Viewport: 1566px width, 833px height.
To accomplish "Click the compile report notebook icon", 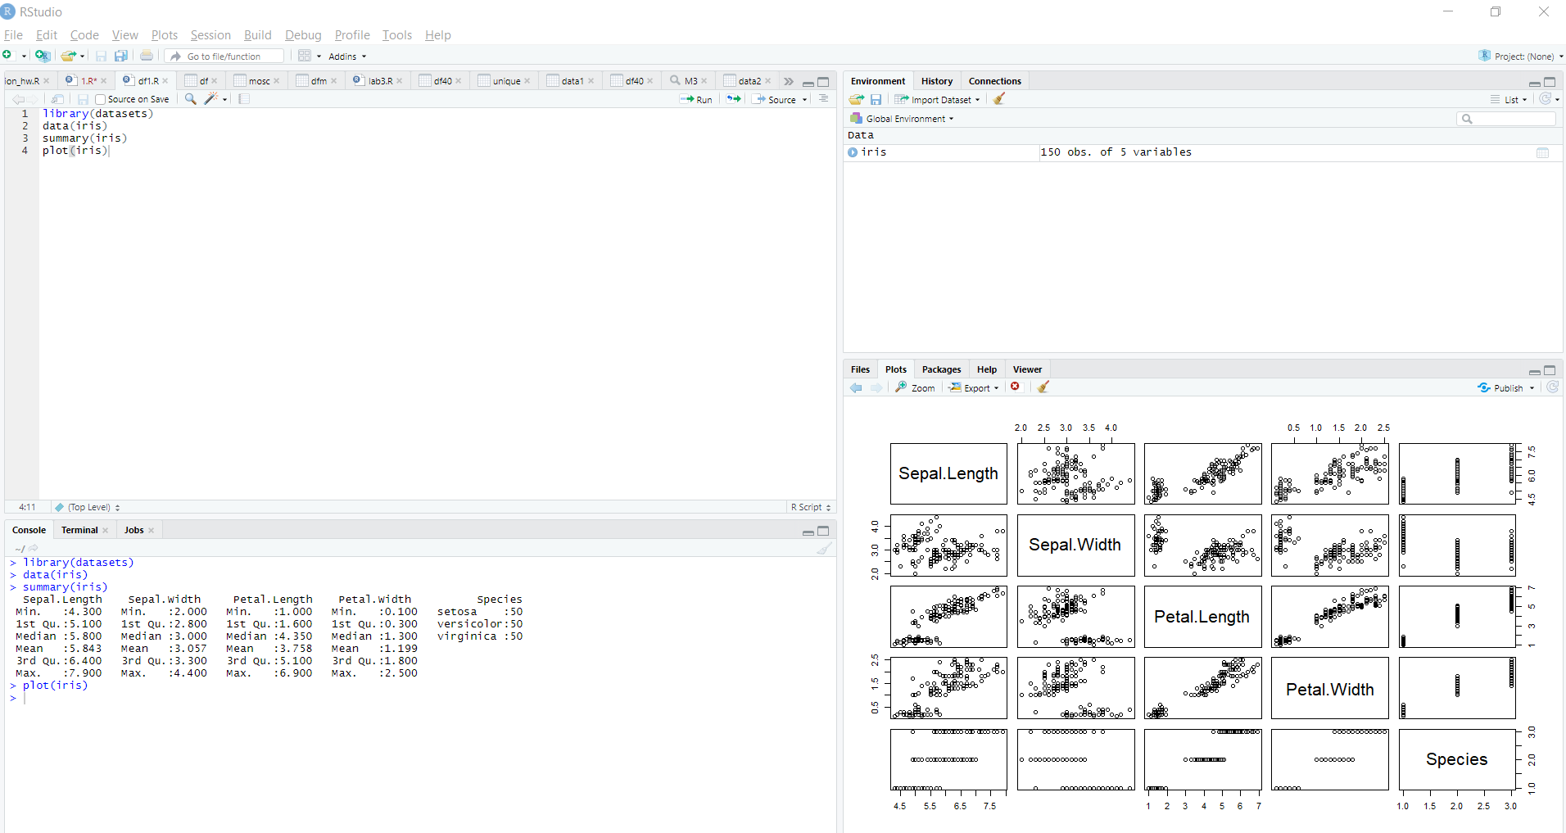I will pyautogui.click(x=244, y=99).
